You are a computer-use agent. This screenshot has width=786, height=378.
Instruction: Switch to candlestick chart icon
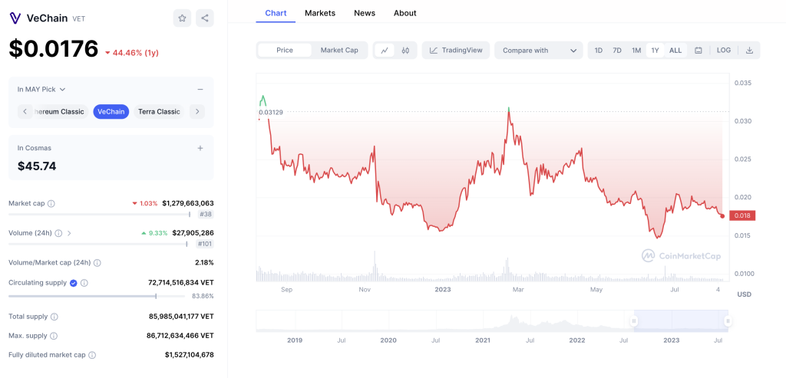coord(405,50)
